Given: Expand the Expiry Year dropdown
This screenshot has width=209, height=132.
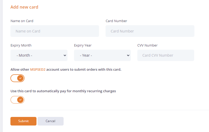Looking at the screenshot, I should tap(102, 55).
